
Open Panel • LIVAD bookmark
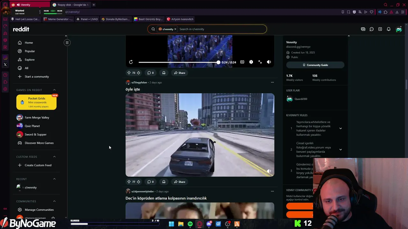pos(87,19)
